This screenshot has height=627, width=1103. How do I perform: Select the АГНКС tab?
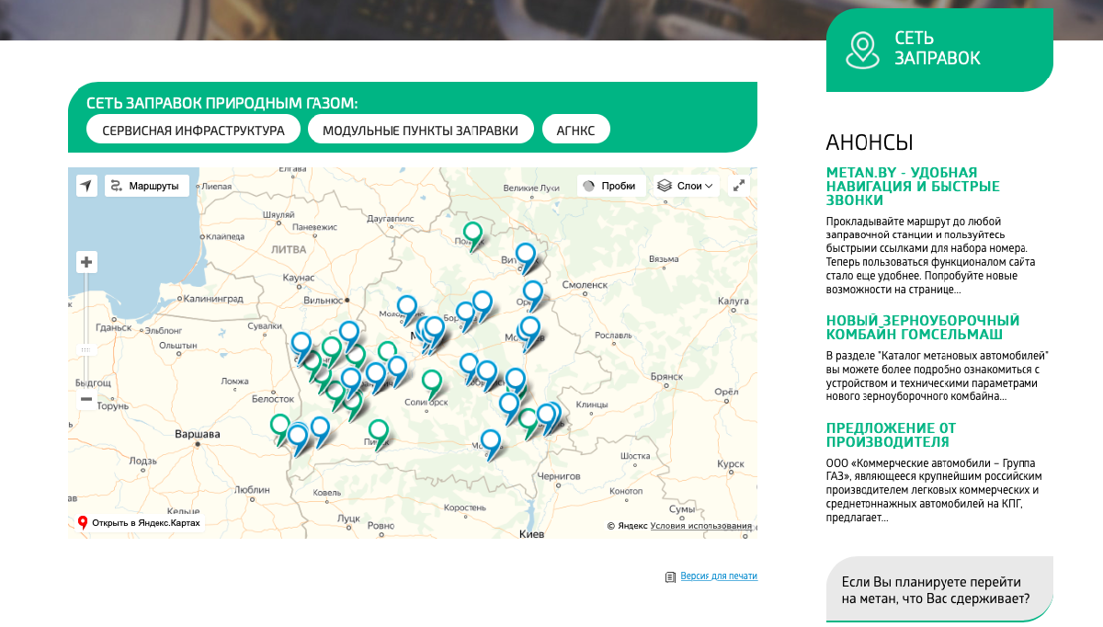pos(576,131)
